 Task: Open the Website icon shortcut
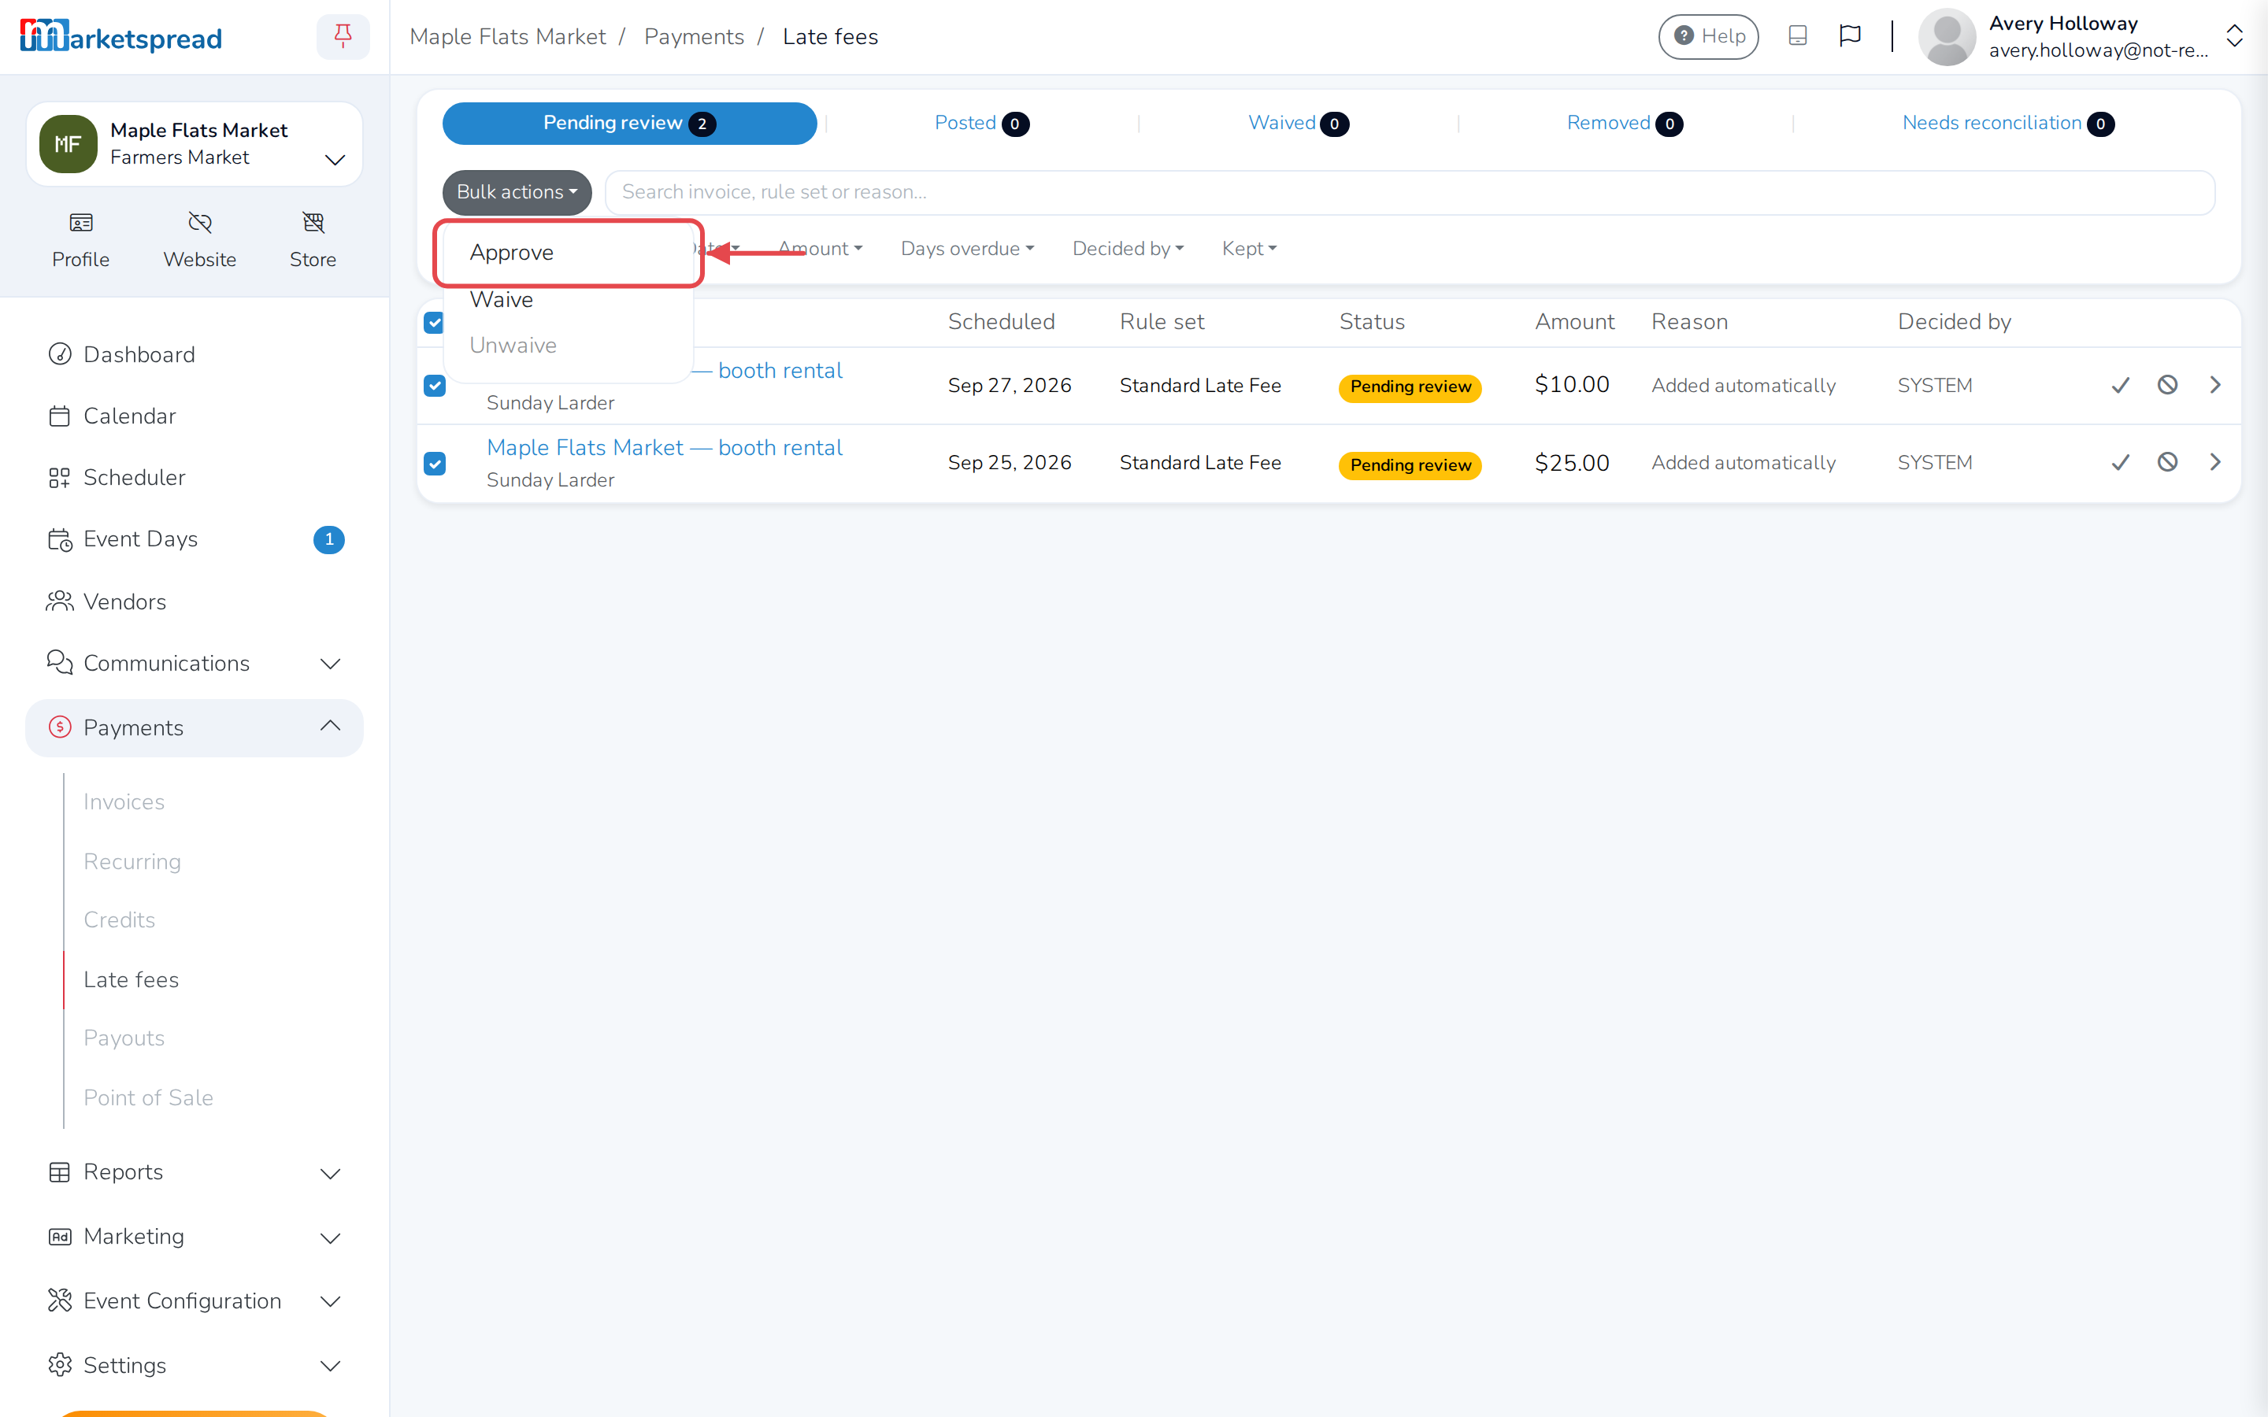click(199, 240)
